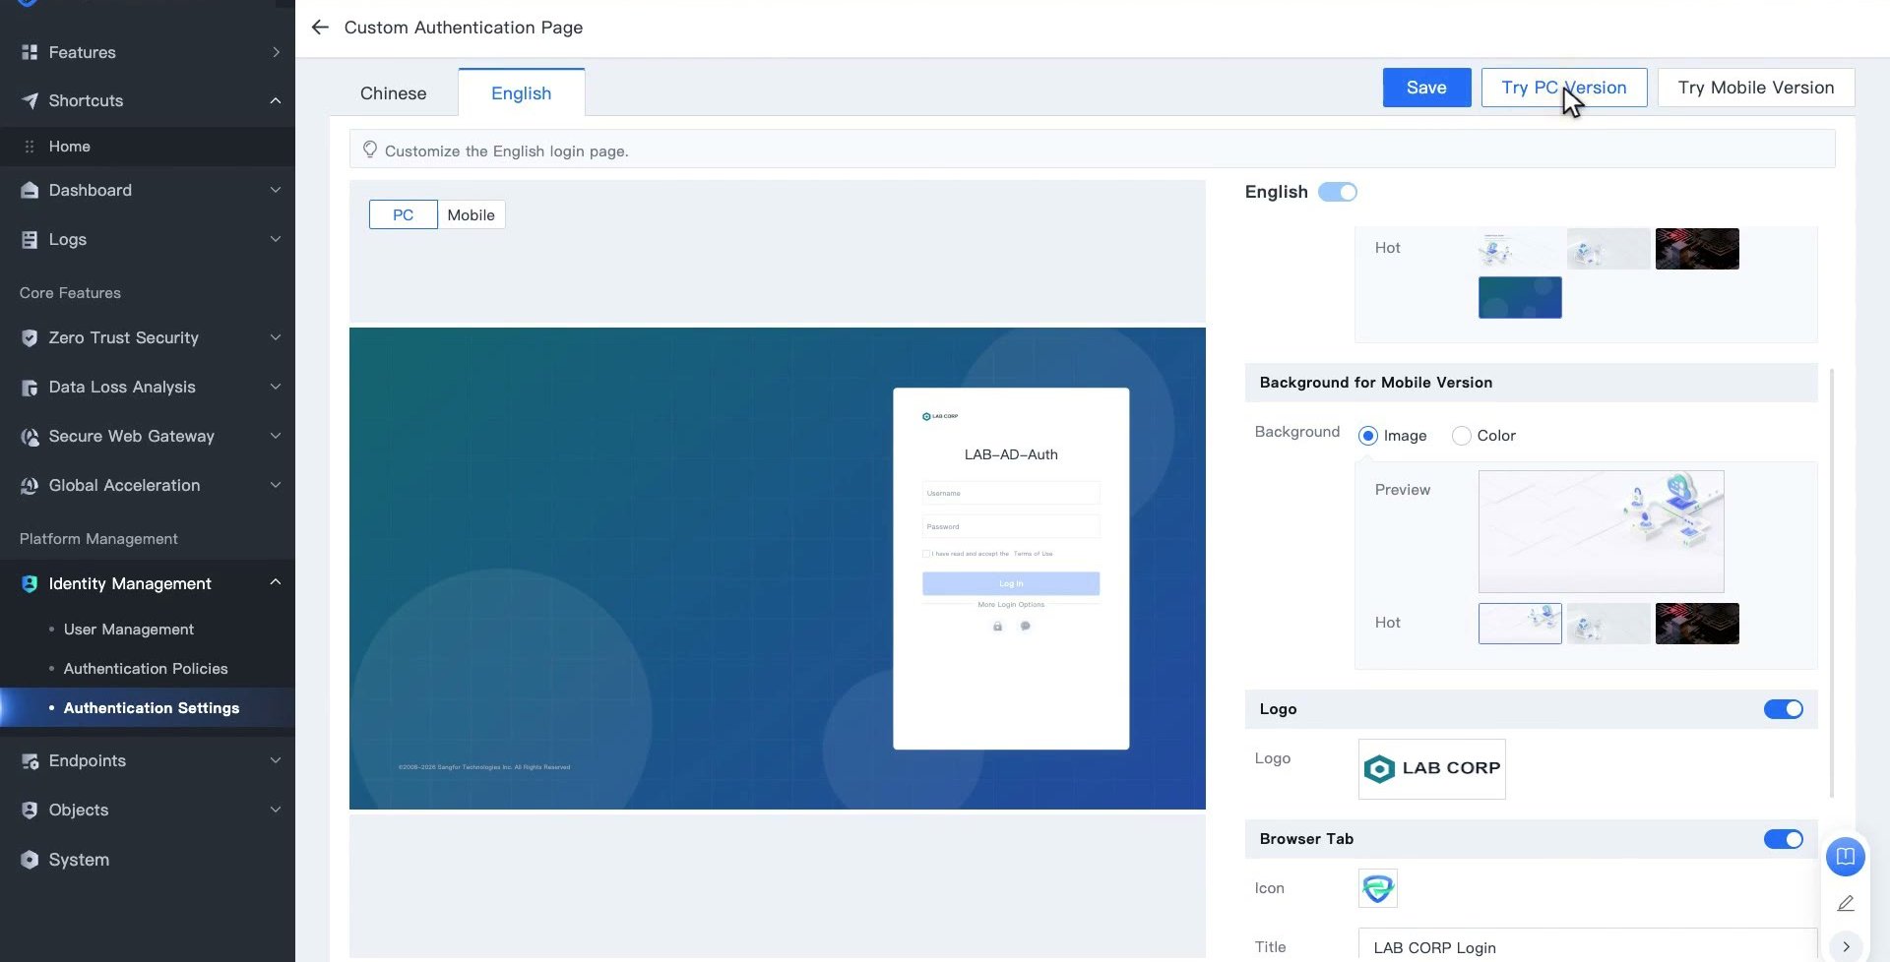This screenshot has width=1890, height=962.
Task: Click the Identity Management icon
Action: 30,583
